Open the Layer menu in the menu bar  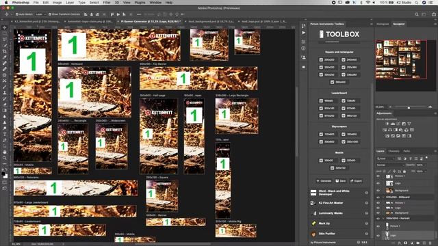point(70,3)
